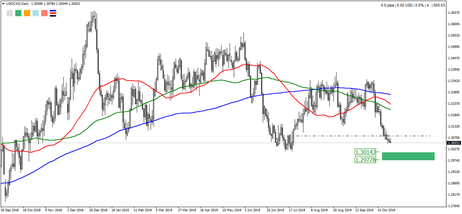Select the green target zone rectangle
Image resolution: width=462 pixels, height=214 pixels.
click(x=408, y=156)
